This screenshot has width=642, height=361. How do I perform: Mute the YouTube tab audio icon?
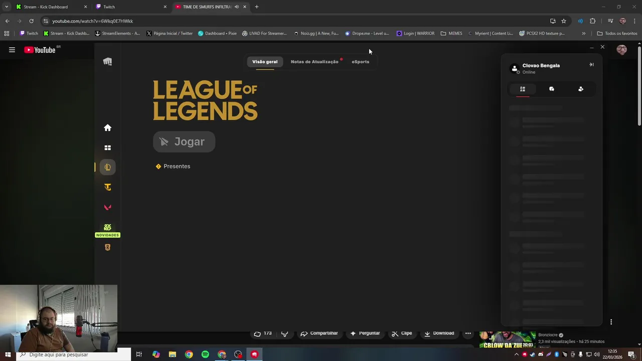tap(237, 7)
